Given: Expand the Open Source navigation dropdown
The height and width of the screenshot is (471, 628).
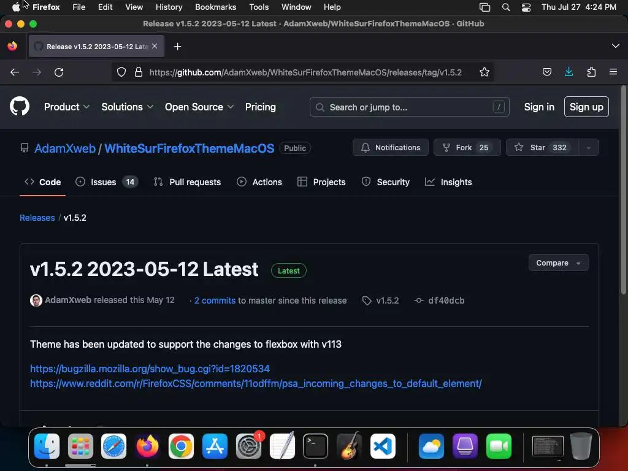Looking at the screenshot, I should click(199, 107).
